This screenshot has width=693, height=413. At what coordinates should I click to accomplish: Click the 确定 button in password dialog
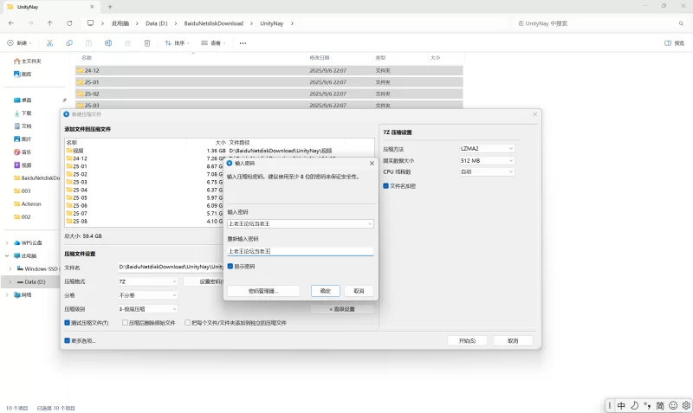[325, 291]
